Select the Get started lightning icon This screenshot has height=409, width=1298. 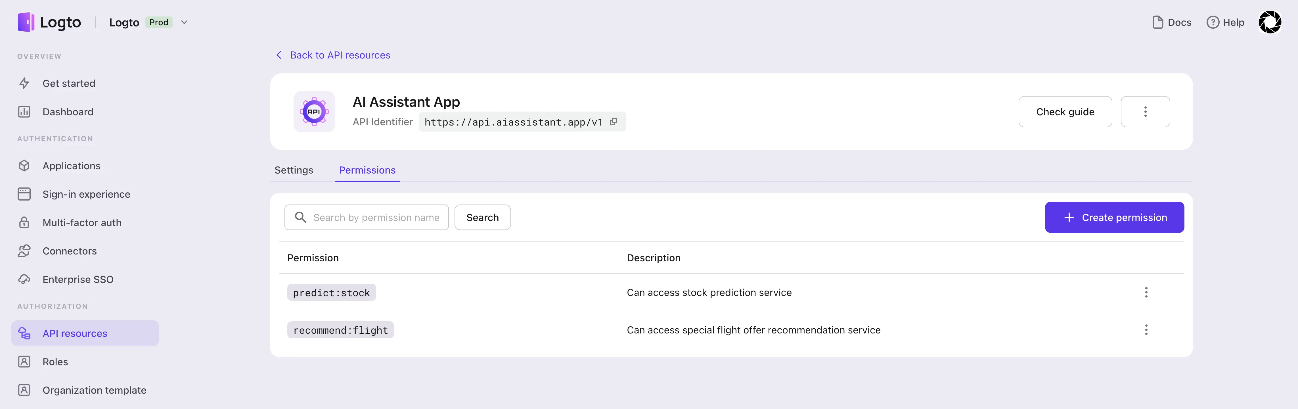(24, 83)
